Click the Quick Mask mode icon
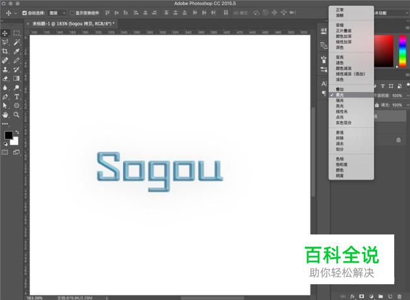 click(5, 153)
